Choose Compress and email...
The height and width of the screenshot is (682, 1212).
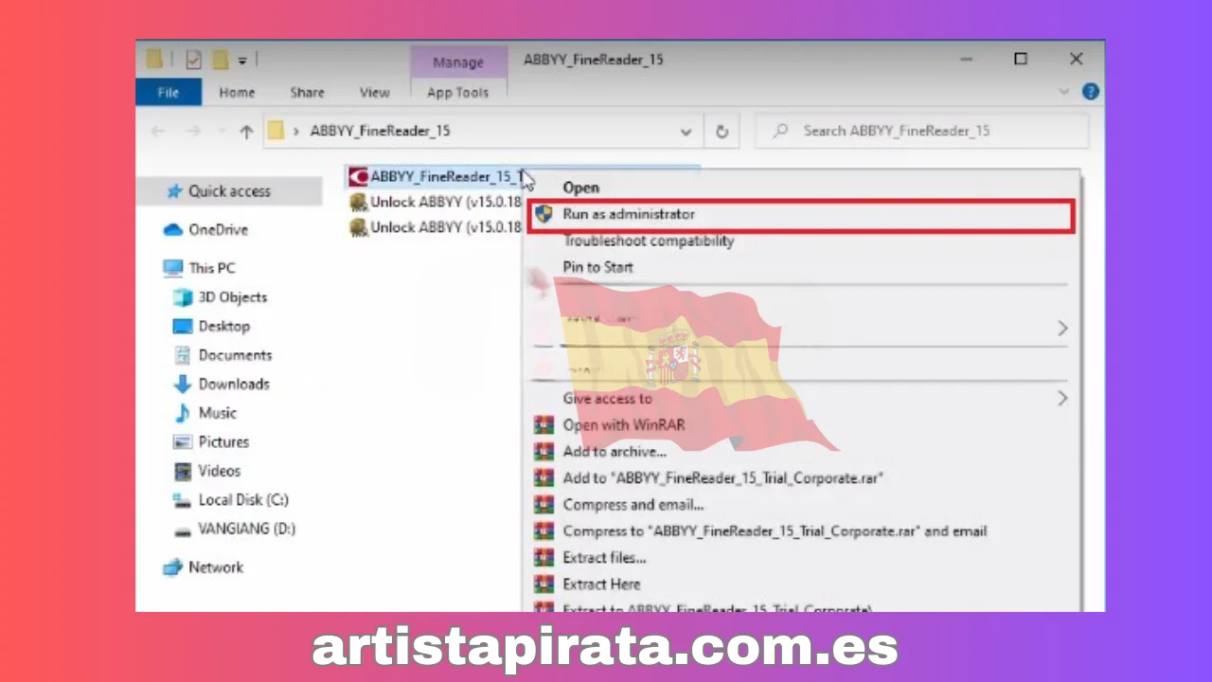coord(633,505)
